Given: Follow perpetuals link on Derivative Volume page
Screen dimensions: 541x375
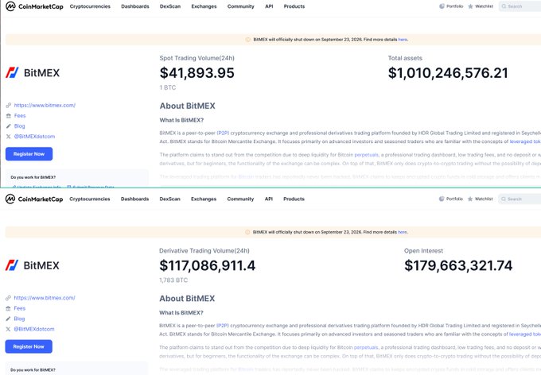Looking at the screenshot, I should tap(366, 348).
